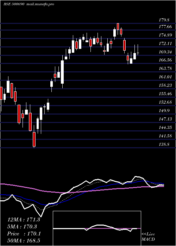Click the 169.34 price level label

pyautogui.click(x=165, y=52)
